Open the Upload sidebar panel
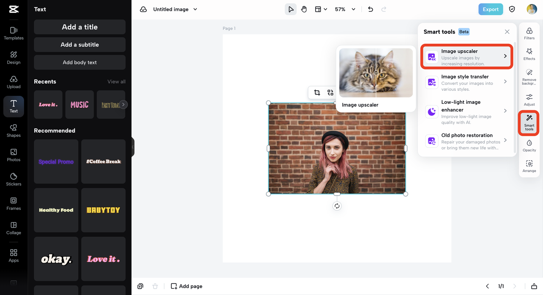This screenshot has width=543, height=295. pyautogui.click(x=14, y=82)
